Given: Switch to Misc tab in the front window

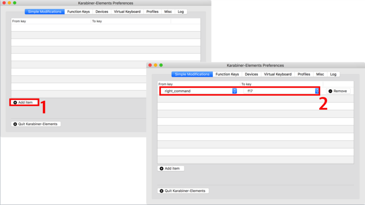Looking at the screenshot, I should point(320,74).
